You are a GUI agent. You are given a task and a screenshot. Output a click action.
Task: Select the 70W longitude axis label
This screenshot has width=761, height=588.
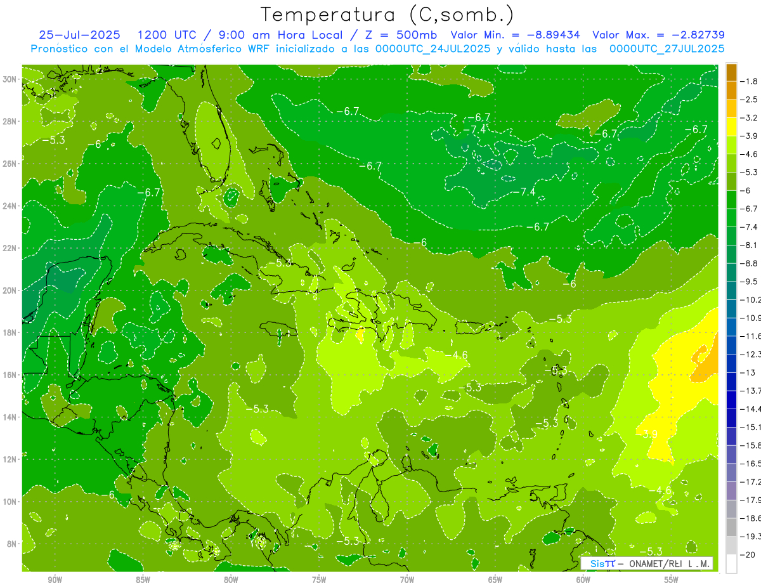click(x=407, y=580)
